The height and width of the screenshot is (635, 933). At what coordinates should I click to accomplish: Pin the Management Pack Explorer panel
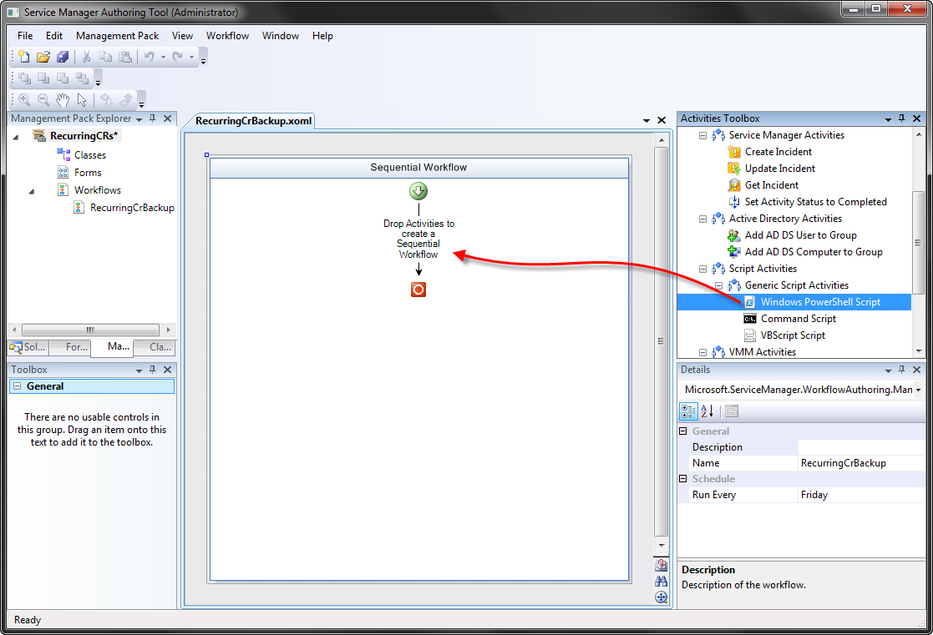click(x=152, y=118)
